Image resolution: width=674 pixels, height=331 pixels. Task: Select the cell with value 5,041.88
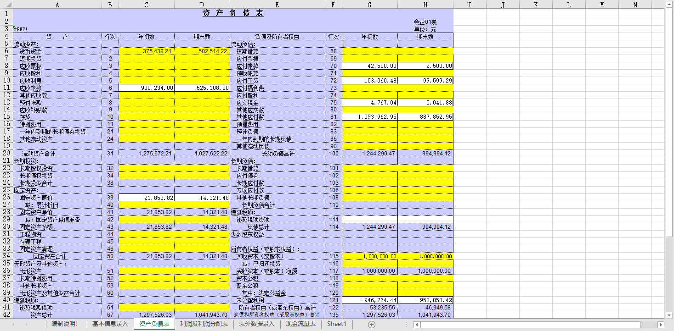pos(425,102)
